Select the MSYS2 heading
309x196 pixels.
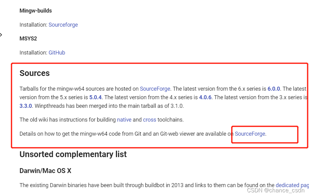[x=28, y=39]
